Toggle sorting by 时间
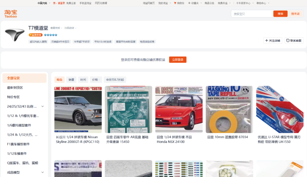Image resolution: width=307 pixels, height=177 pixels. (x=83, y=80)
